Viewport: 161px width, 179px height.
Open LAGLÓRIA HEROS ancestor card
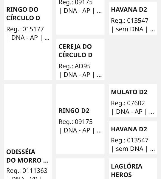tap(133, 169)
